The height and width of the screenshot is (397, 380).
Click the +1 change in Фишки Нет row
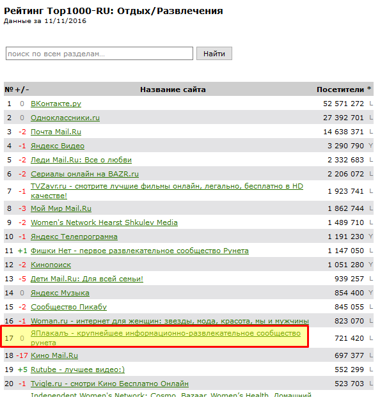(22, 251)
